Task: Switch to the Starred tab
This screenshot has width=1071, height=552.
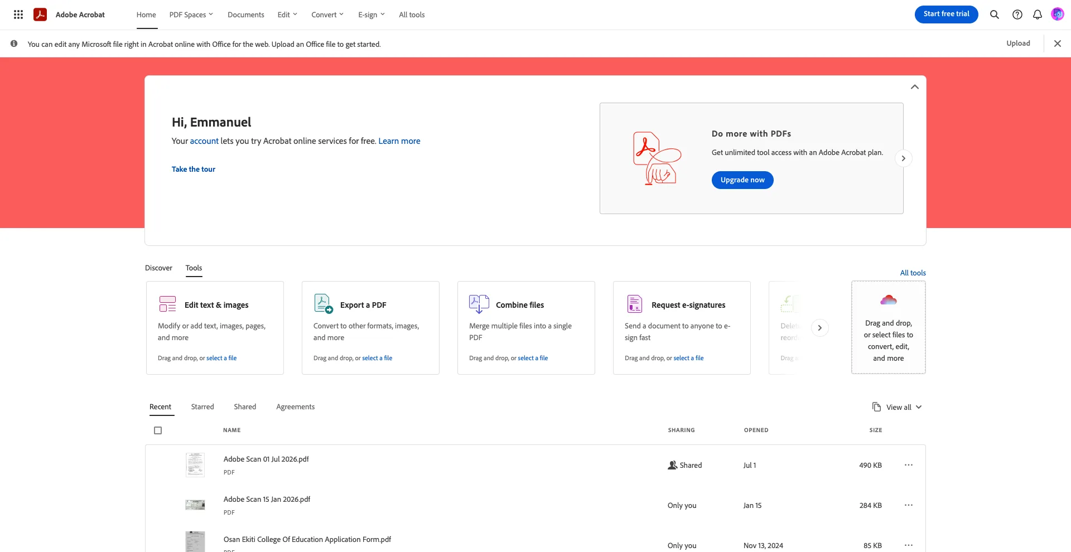Action: pos(202,406)
